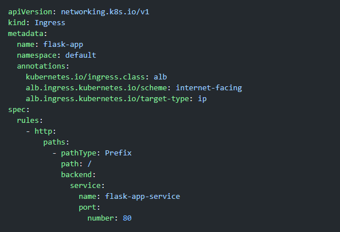Click the default namespace value

pyautogui.click(x=81, y=55)
